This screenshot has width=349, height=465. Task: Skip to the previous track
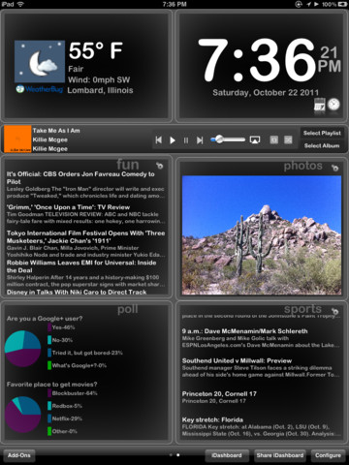tap(159, 140)
